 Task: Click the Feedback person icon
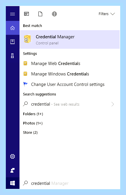pyautogui.click(x=13, y=170)
